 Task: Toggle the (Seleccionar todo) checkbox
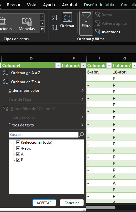coord(18,142)
